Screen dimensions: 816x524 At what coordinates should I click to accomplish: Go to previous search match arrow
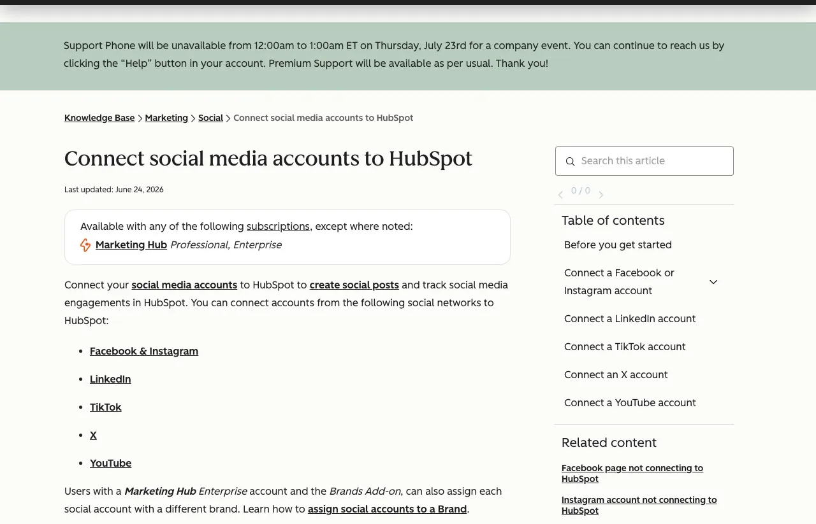[x=560, y=195]
